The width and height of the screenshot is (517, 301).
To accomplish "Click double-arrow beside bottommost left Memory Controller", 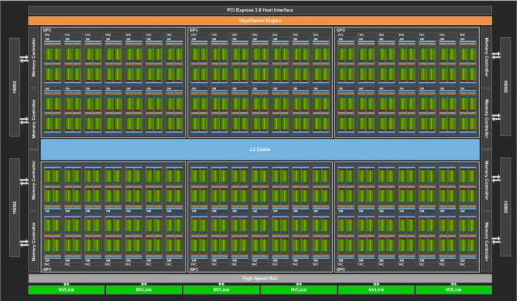I will point(24,243).
